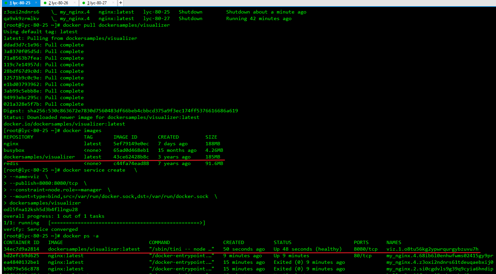Viewport: 496px width, 274px height.
Task: Click container ID bd2efcb9d625
Action: 21,256
